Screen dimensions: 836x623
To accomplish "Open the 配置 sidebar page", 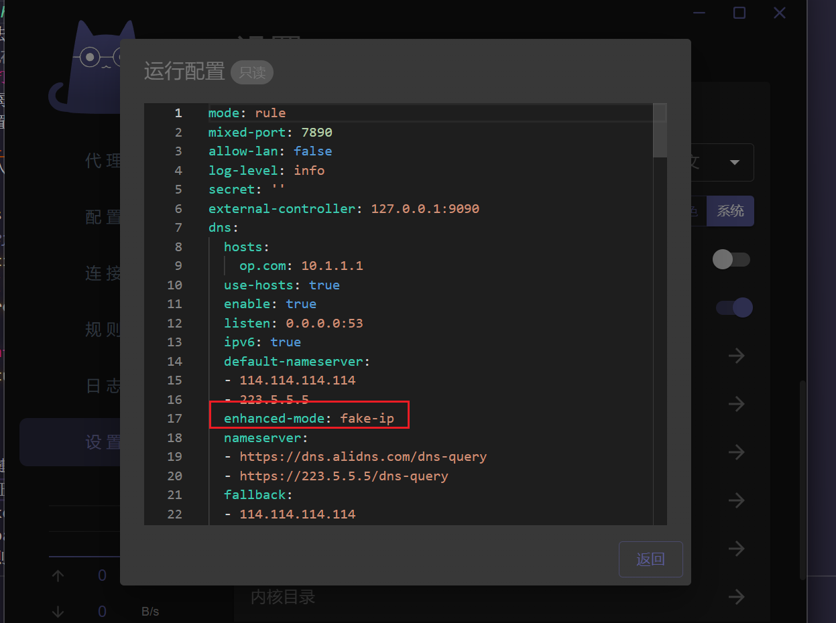I will click(x=103, y=217).
